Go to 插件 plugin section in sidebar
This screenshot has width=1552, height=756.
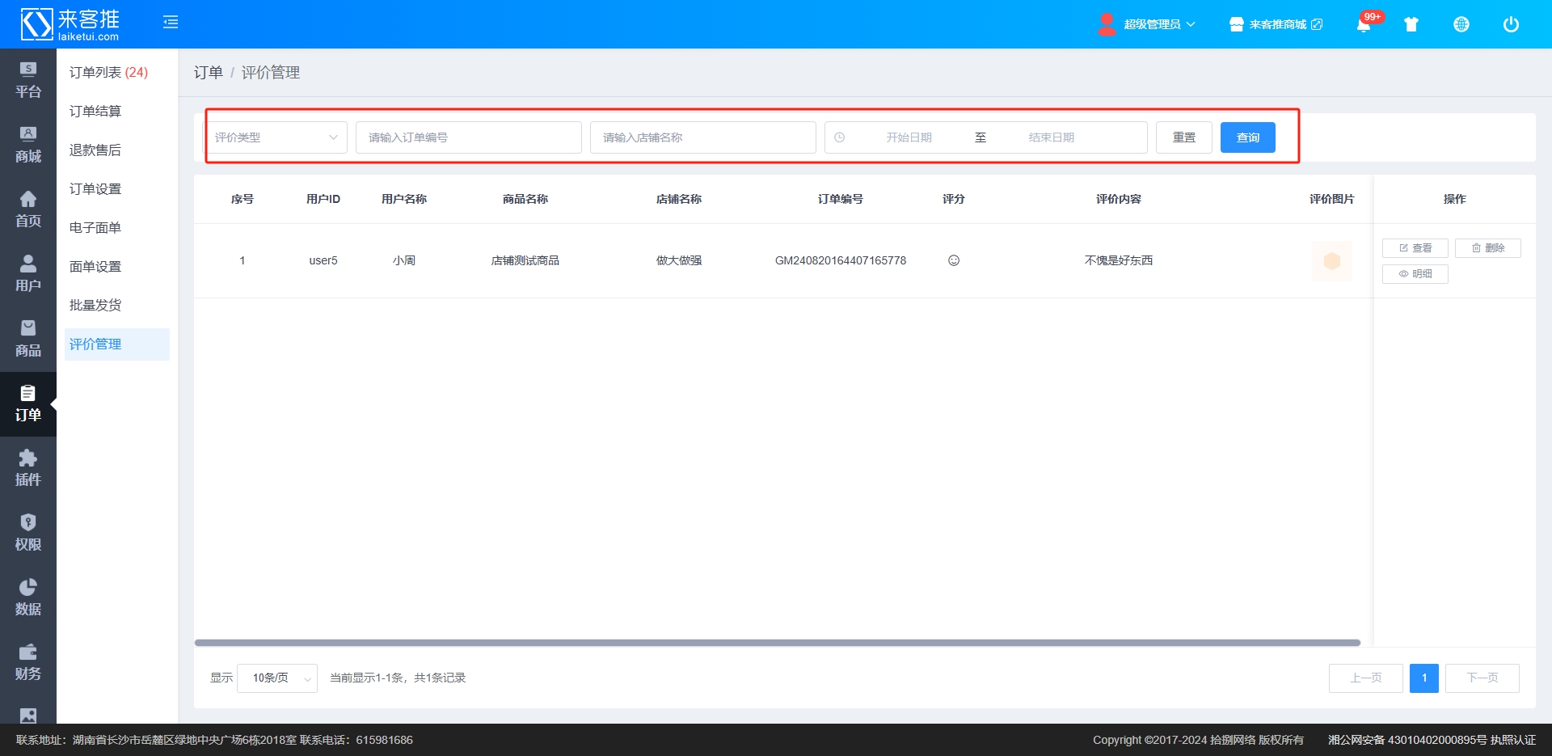28,468
